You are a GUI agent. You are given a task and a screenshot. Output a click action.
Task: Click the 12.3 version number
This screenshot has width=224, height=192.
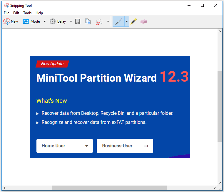(x=174, y=77)
